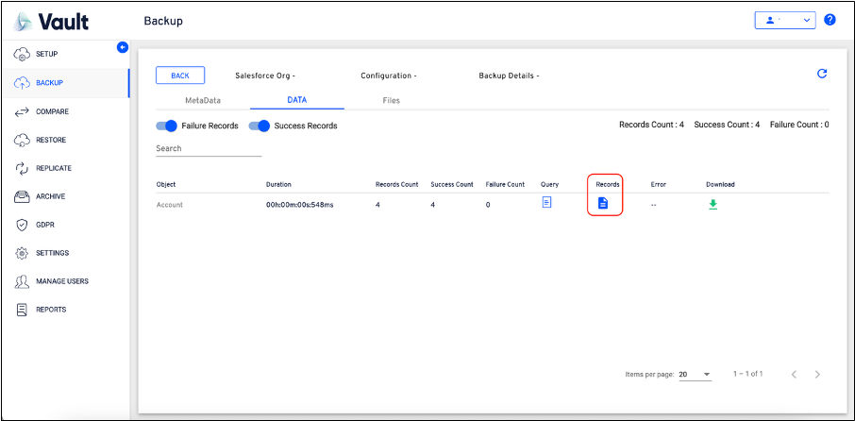Open the Records file icon for Account
This screenshot has height=421, width=855.
[x=603, y=203]
